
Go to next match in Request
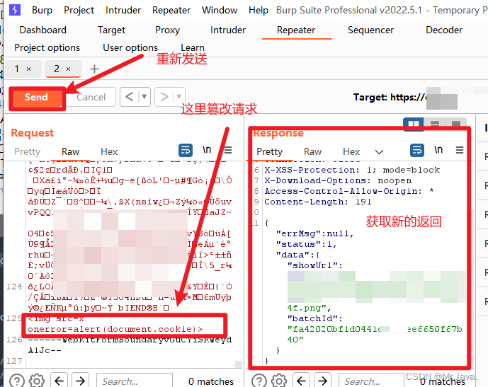tap(80, 381)
